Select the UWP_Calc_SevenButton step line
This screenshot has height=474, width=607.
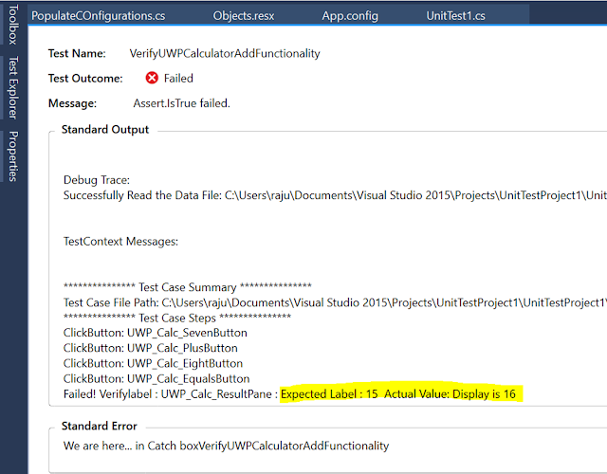click(x=155, y=333)
